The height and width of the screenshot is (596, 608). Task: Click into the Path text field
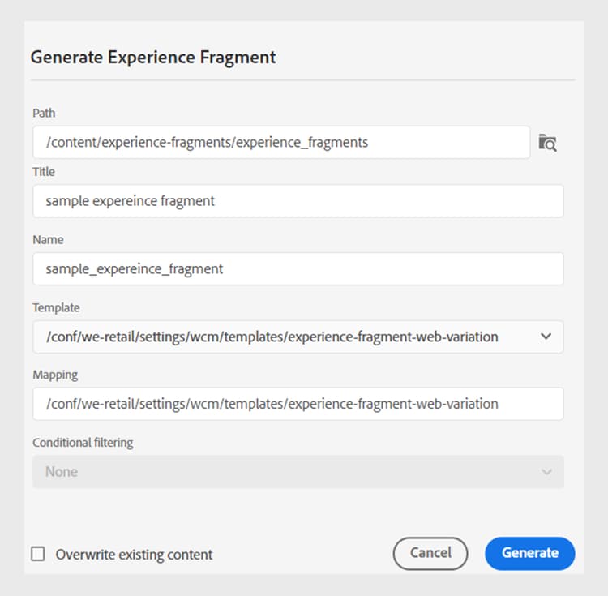click(281, 143)
